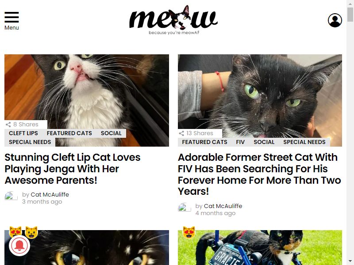Viewport: 354px width, 265px height.
Task: Click the scroll down arrow of scrollbar
Action: click(x=350, y=261)
